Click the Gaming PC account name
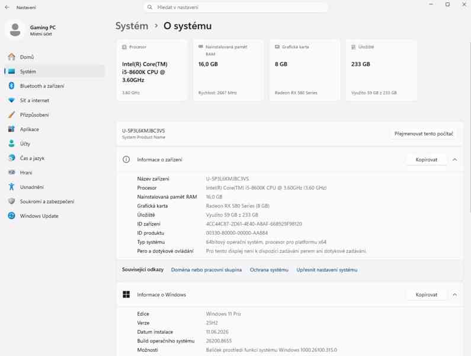 point(43,27)
